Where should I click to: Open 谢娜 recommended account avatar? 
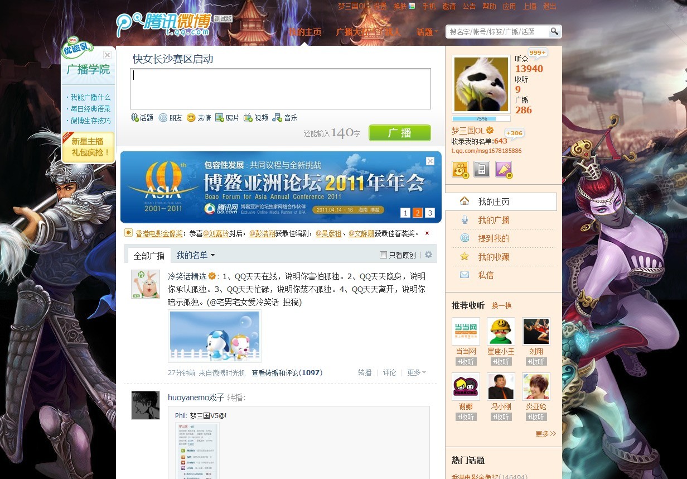pyautogui.click(x=466, y=386)
